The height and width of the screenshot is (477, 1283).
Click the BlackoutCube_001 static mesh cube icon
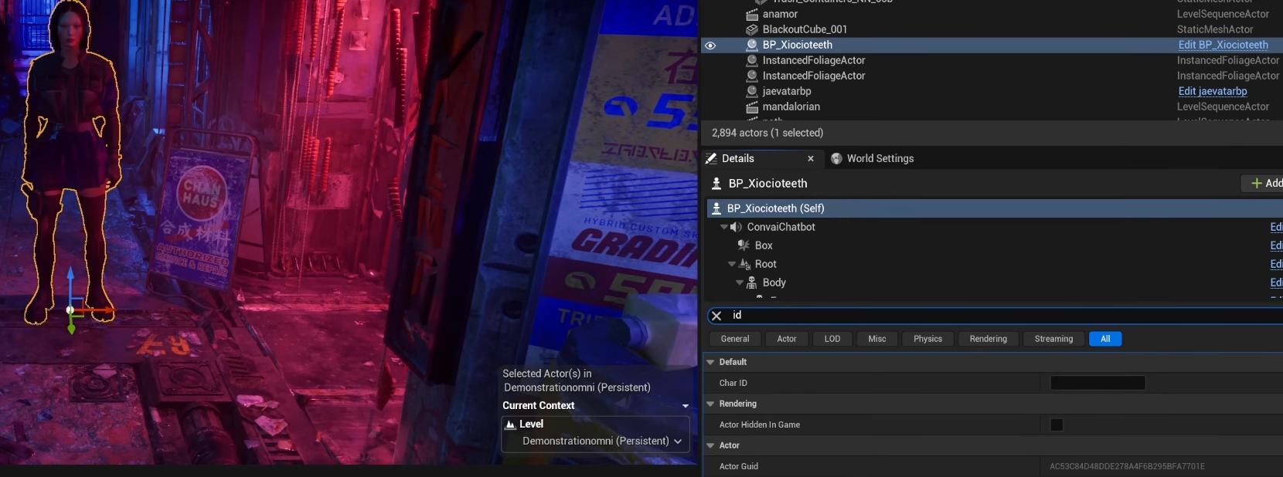pyautogui.click(x=751, y=30)
